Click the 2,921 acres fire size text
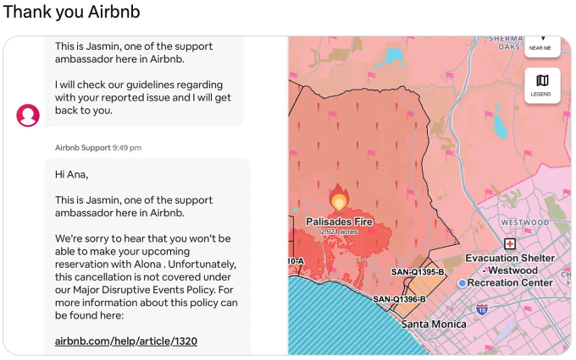The image size is (576, 360). pos(339,232)
